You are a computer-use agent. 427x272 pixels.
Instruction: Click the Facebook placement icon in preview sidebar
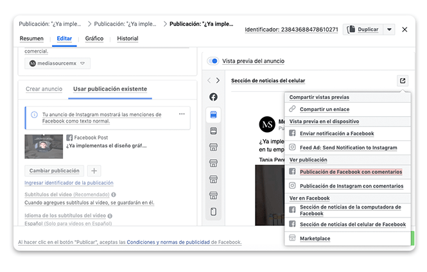(x=213, y=98)
